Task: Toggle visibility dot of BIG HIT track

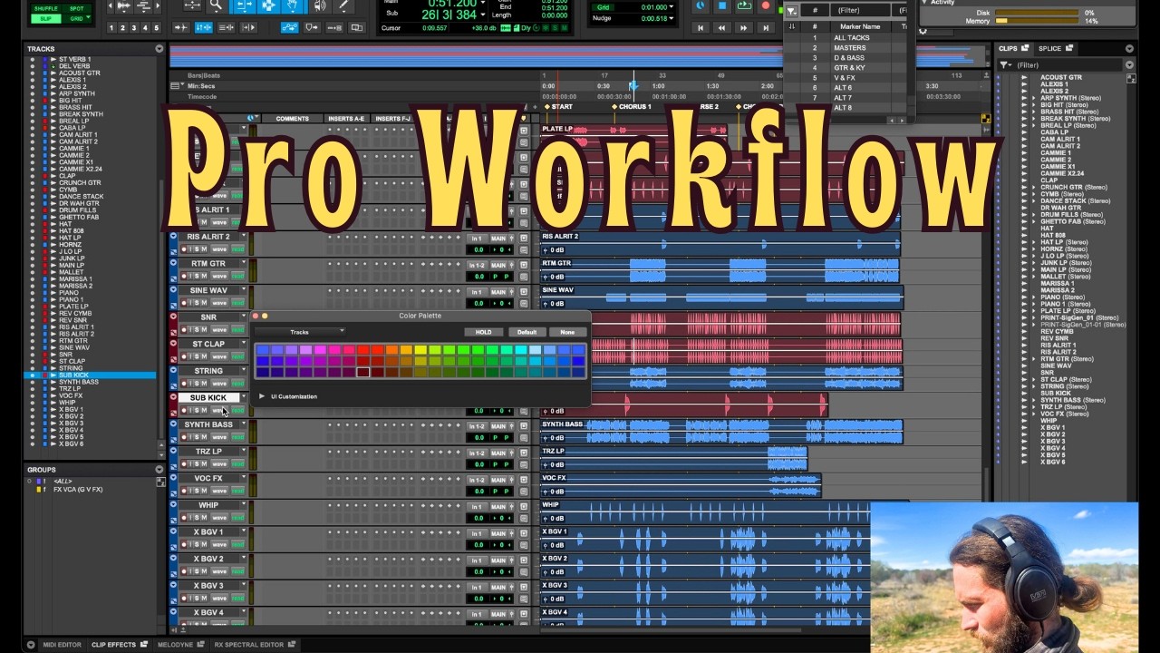Action: point(33,101)
